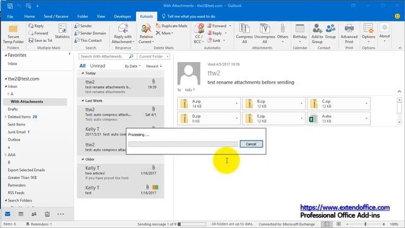Image resolution: width=405 pixels, height=228 pixels.
Task: Switch to the Developer tab
Action: (x=123, y=16)
